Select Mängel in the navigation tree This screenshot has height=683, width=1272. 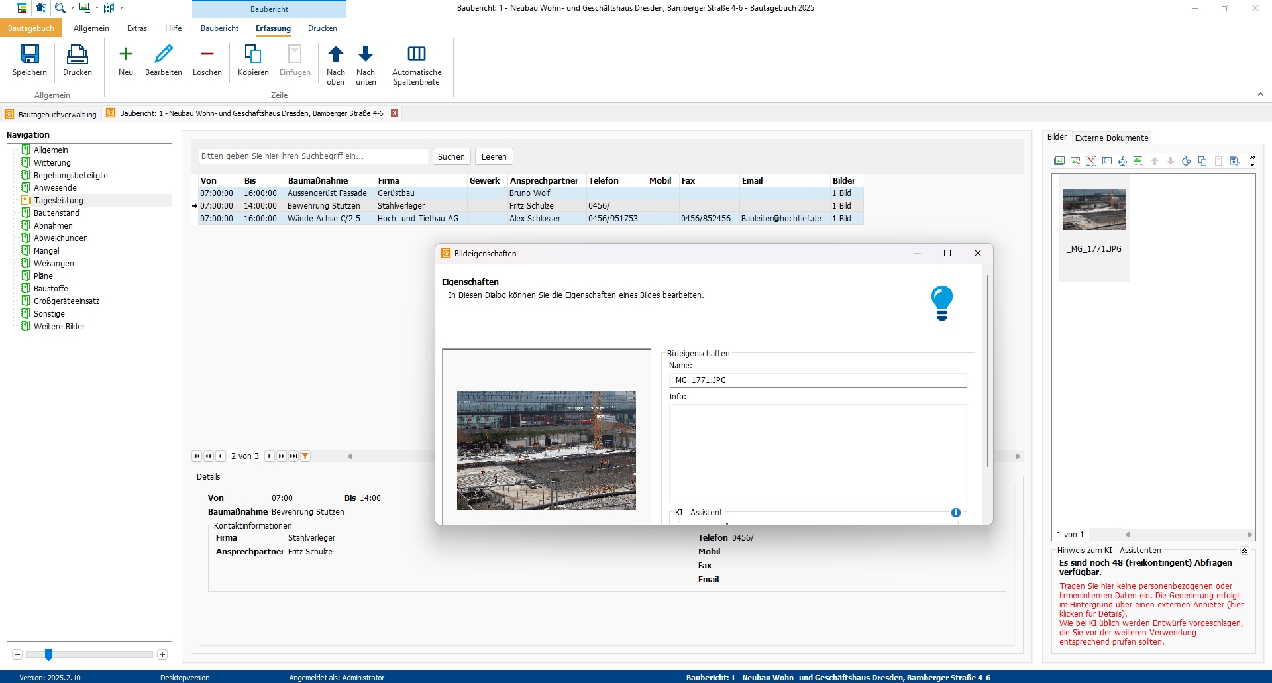click(x=46, y=251)
